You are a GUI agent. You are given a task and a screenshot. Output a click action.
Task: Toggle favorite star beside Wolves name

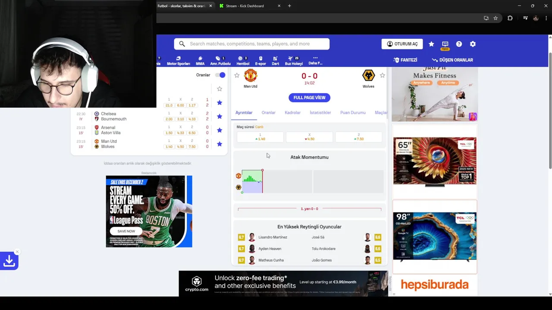click(383, 75)
